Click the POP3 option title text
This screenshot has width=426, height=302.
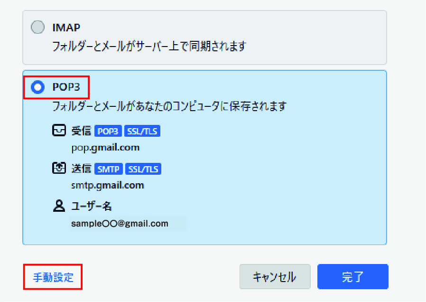66,87
